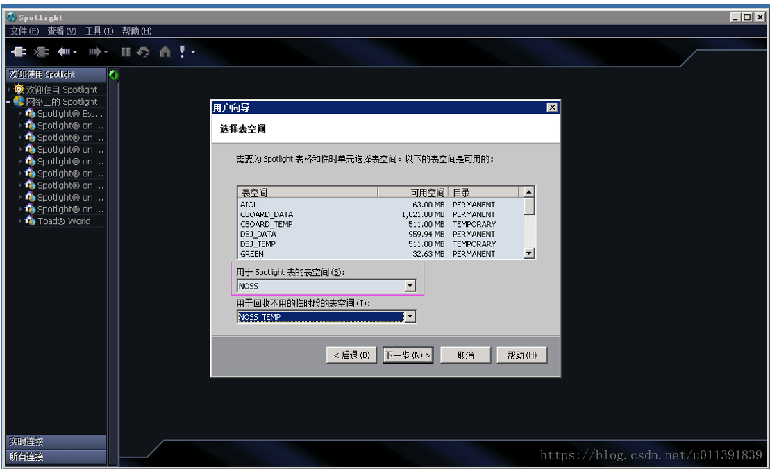Select the Spotlight® Ess… tree item
The height and width of the screenshot is (469, 770).
point(70,113)
